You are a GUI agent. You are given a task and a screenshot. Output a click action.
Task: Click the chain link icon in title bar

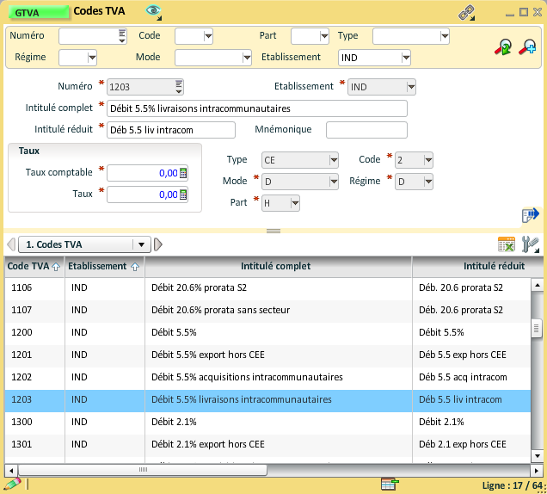click(x=467, y=12)
